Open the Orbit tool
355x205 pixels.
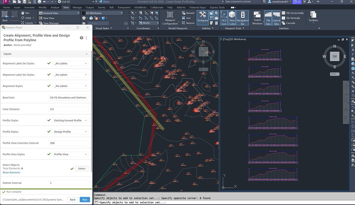coord(27,18)
